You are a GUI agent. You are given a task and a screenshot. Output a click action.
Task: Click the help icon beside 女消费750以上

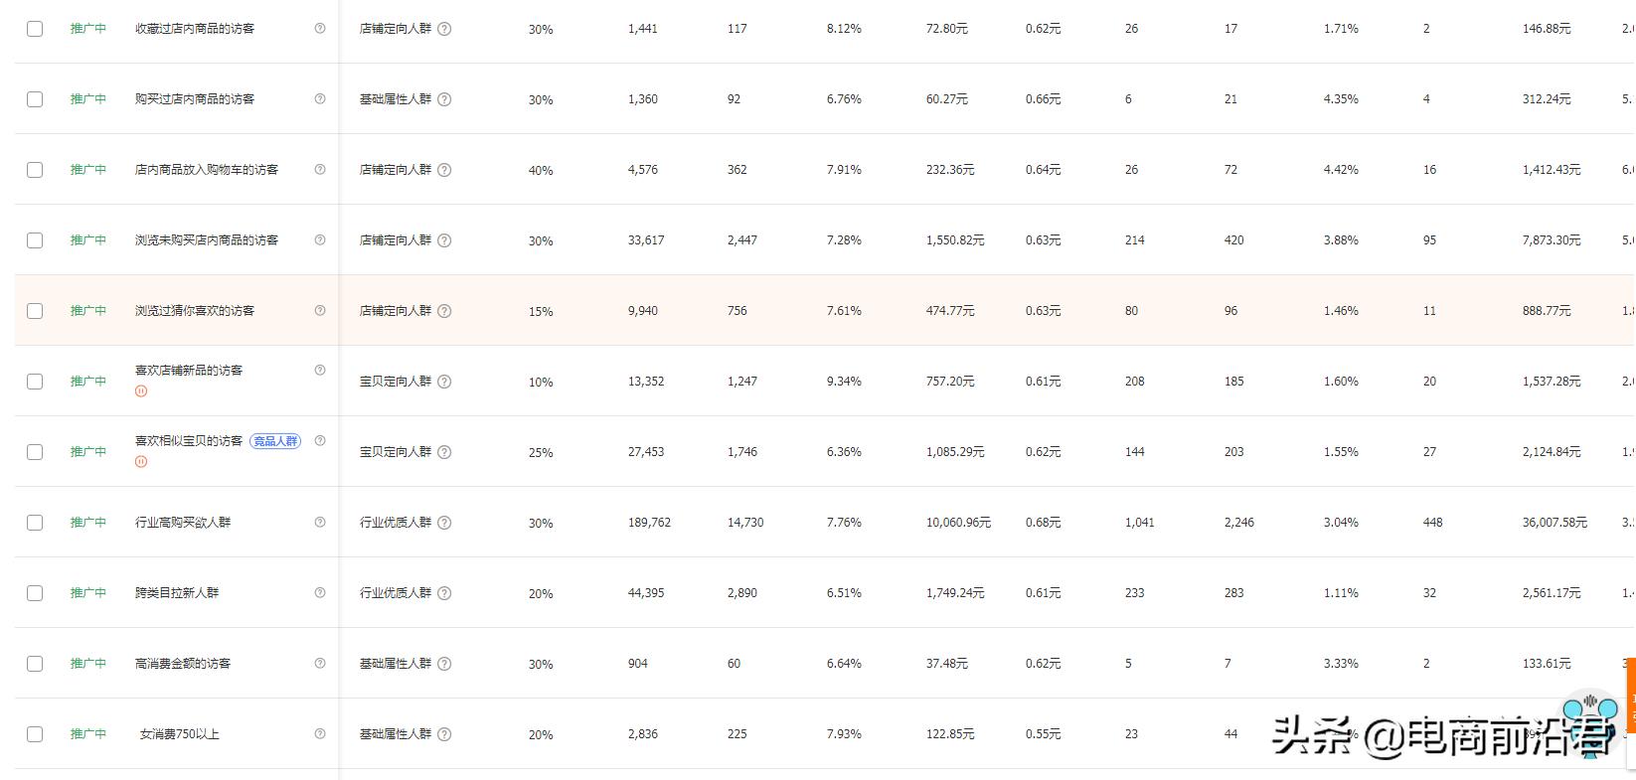[x=320, y=733]
